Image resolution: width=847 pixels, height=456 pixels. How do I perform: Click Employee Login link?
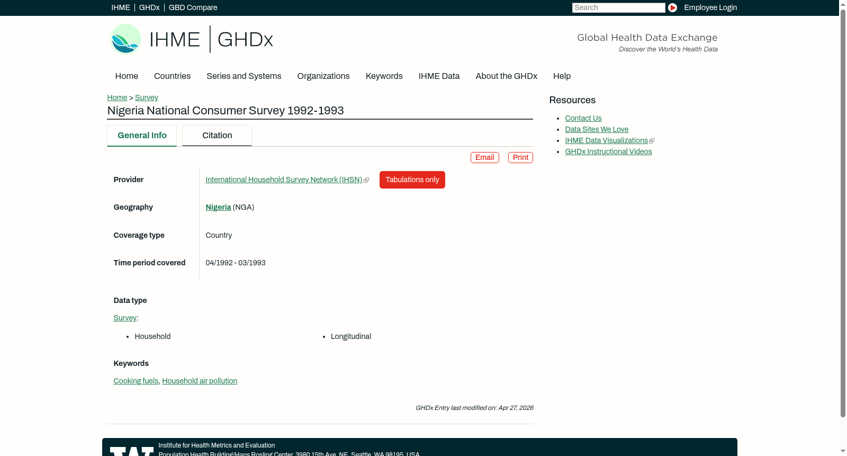(x=710, y=7)
